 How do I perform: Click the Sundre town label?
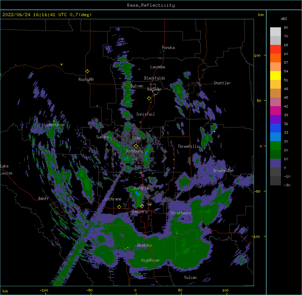point(102,137)
